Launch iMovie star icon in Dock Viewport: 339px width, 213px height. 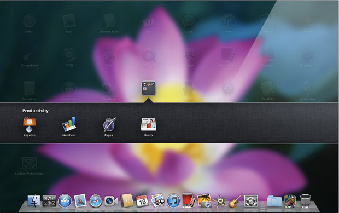tap(220, 201)
